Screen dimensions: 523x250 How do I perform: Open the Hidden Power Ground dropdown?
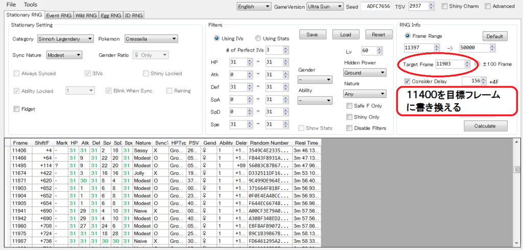point(365,73)
